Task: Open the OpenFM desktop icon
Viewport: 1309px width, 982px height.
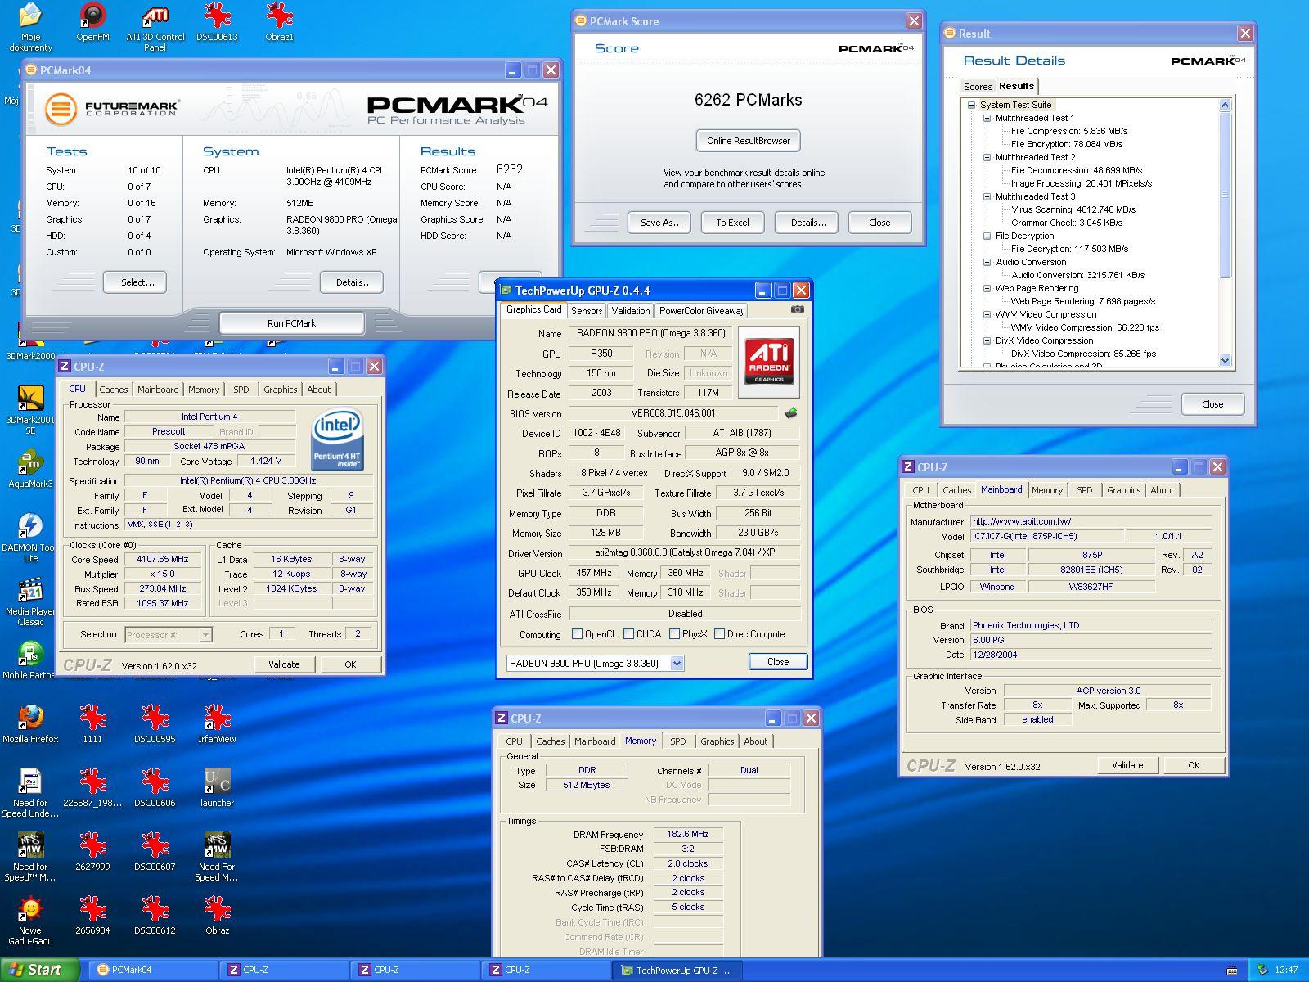Action: tap(92, 22)
